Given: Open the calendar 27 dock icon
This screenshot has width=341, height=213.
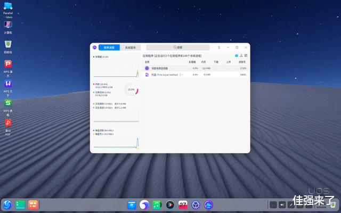Looking at the screenshot, I should pos(183,204).
